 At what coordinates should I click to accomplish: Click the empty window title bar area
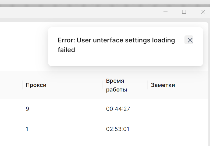81,12
